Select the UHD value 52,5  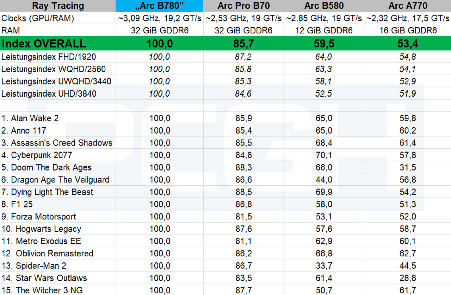(324, 94)
